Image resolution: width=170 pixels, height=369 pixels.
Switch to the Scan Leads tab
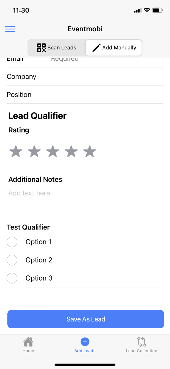pos(57,47)
